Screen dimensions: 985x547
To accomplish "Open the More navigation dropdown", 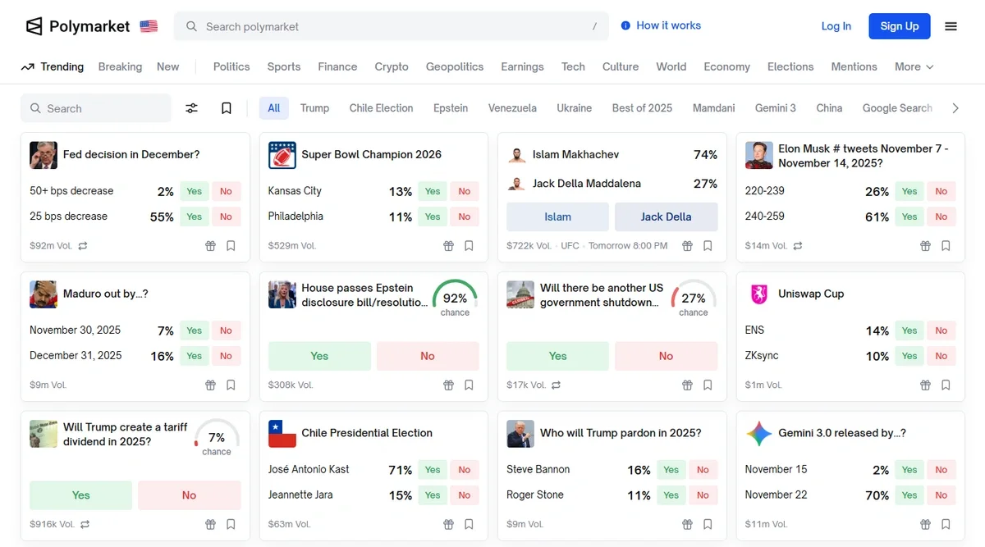I will pos(913,66).
